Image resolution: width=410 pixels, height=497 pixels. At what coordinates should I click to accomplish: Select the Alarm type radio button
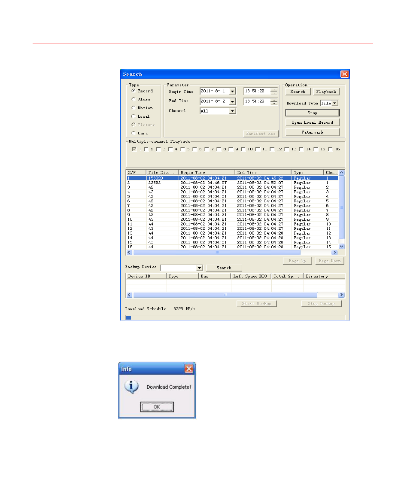134,99
